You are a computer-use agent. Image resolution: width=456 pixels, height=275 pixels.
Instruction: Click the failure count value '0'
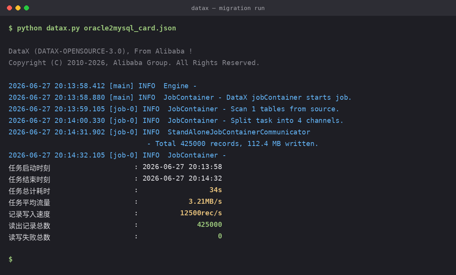(x=220, y=236)
